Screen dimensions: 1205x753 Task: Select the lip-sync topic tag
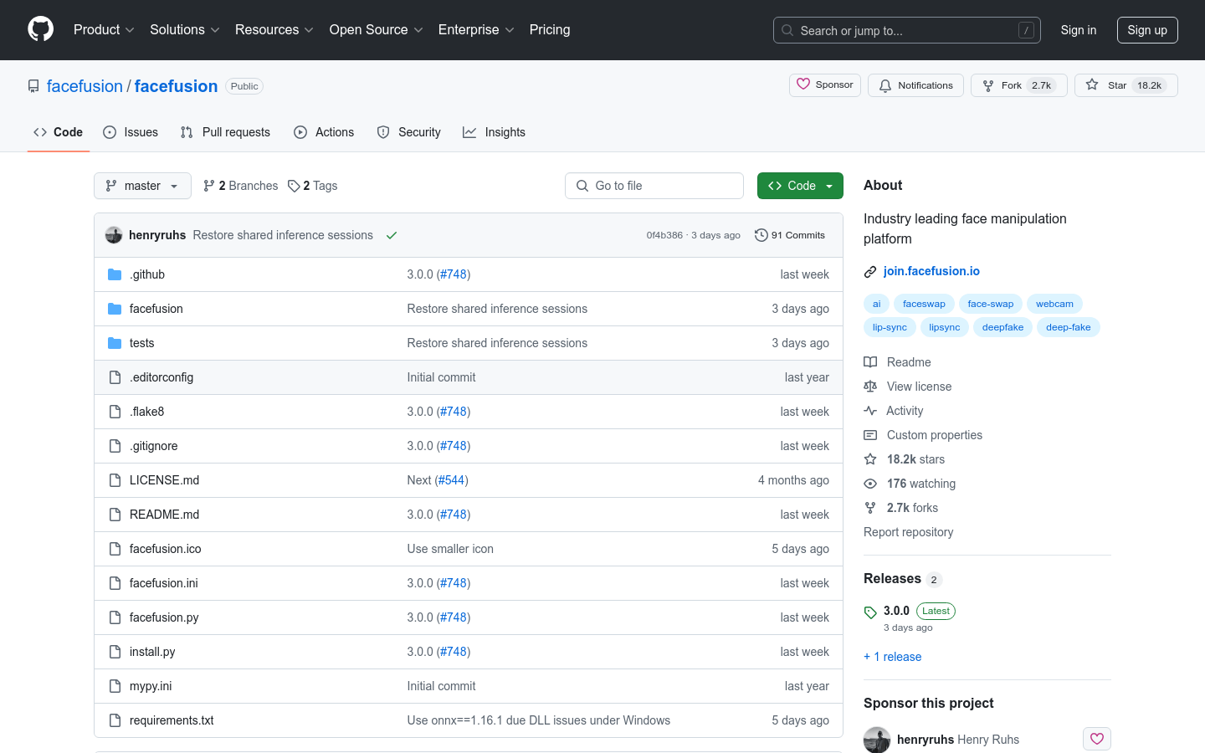[890, 327]
